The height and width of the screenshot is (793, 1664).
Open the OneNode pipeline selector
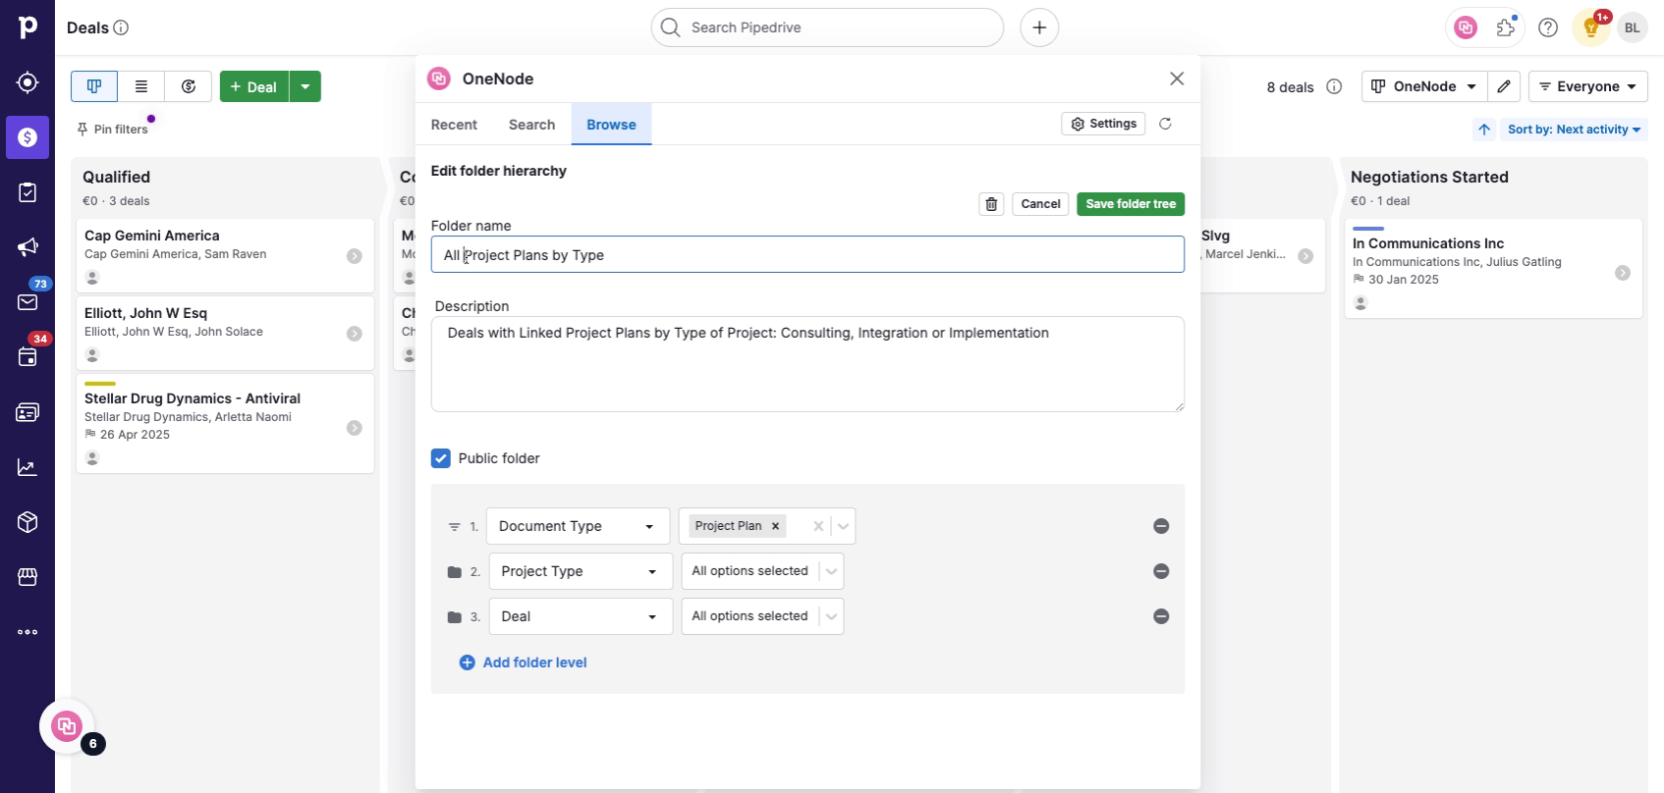1424,86
